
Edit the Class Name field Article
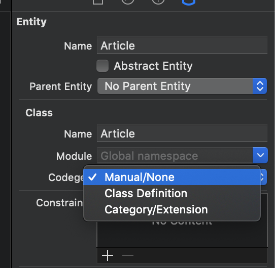click(182, 133)
